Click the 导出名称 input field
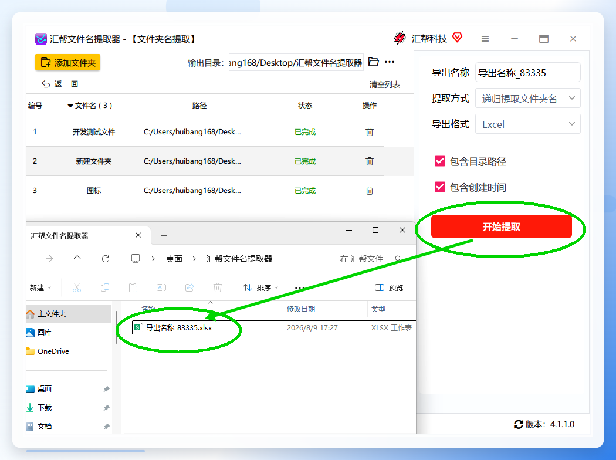The width and height of the screenshot is (616, 460). pyautogui.click(x=527, y=73)
